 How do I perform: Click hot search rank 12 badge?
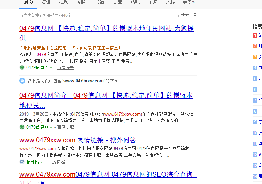255,154
